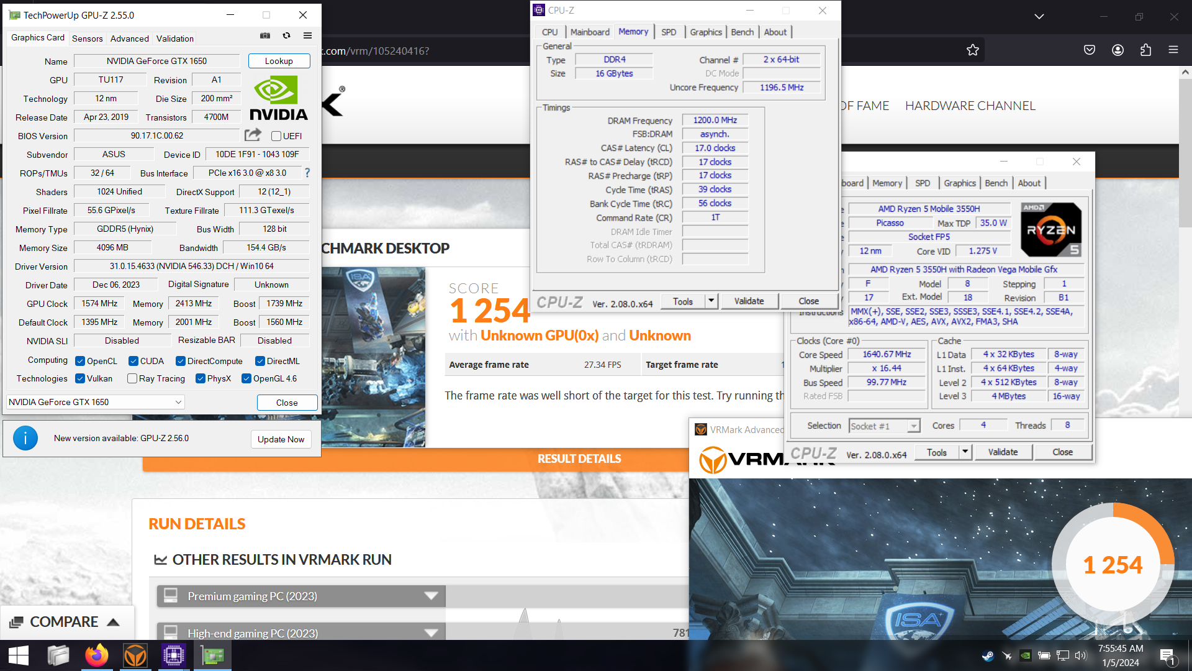
Task: Click the GPU-Z Lookup button
Action: (279, 61)
